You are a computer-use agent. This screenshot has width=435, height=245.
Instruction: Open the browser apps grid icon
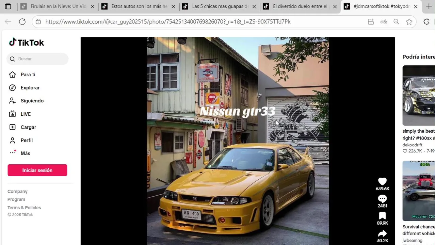tap(371, 21)
